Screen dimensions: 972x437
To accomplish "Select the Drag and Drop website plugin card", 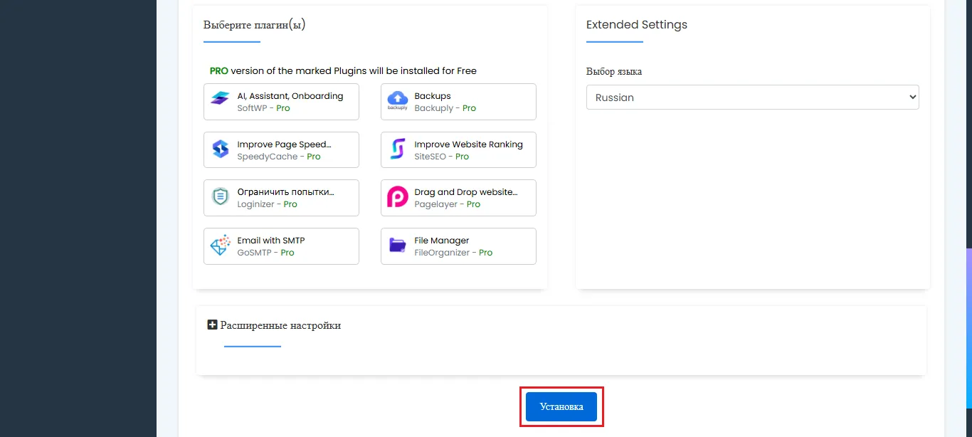I will click(x=458, y=198).
